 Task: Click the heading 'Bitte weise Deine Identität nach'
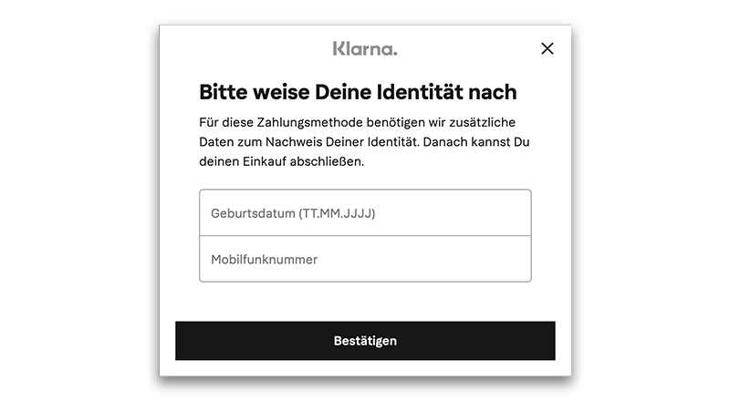[358, 92]
